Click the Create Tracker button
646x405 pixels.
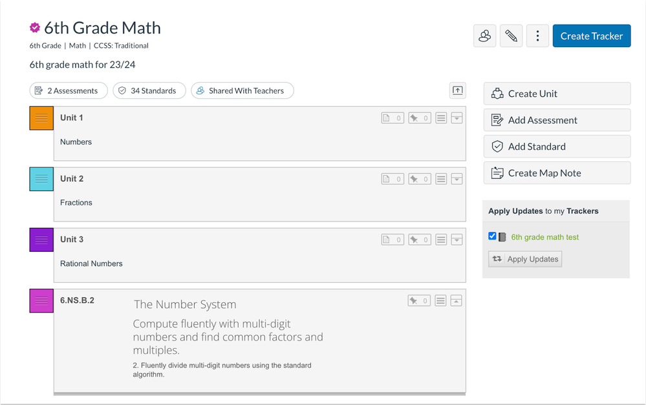click(x=591, y=36)
